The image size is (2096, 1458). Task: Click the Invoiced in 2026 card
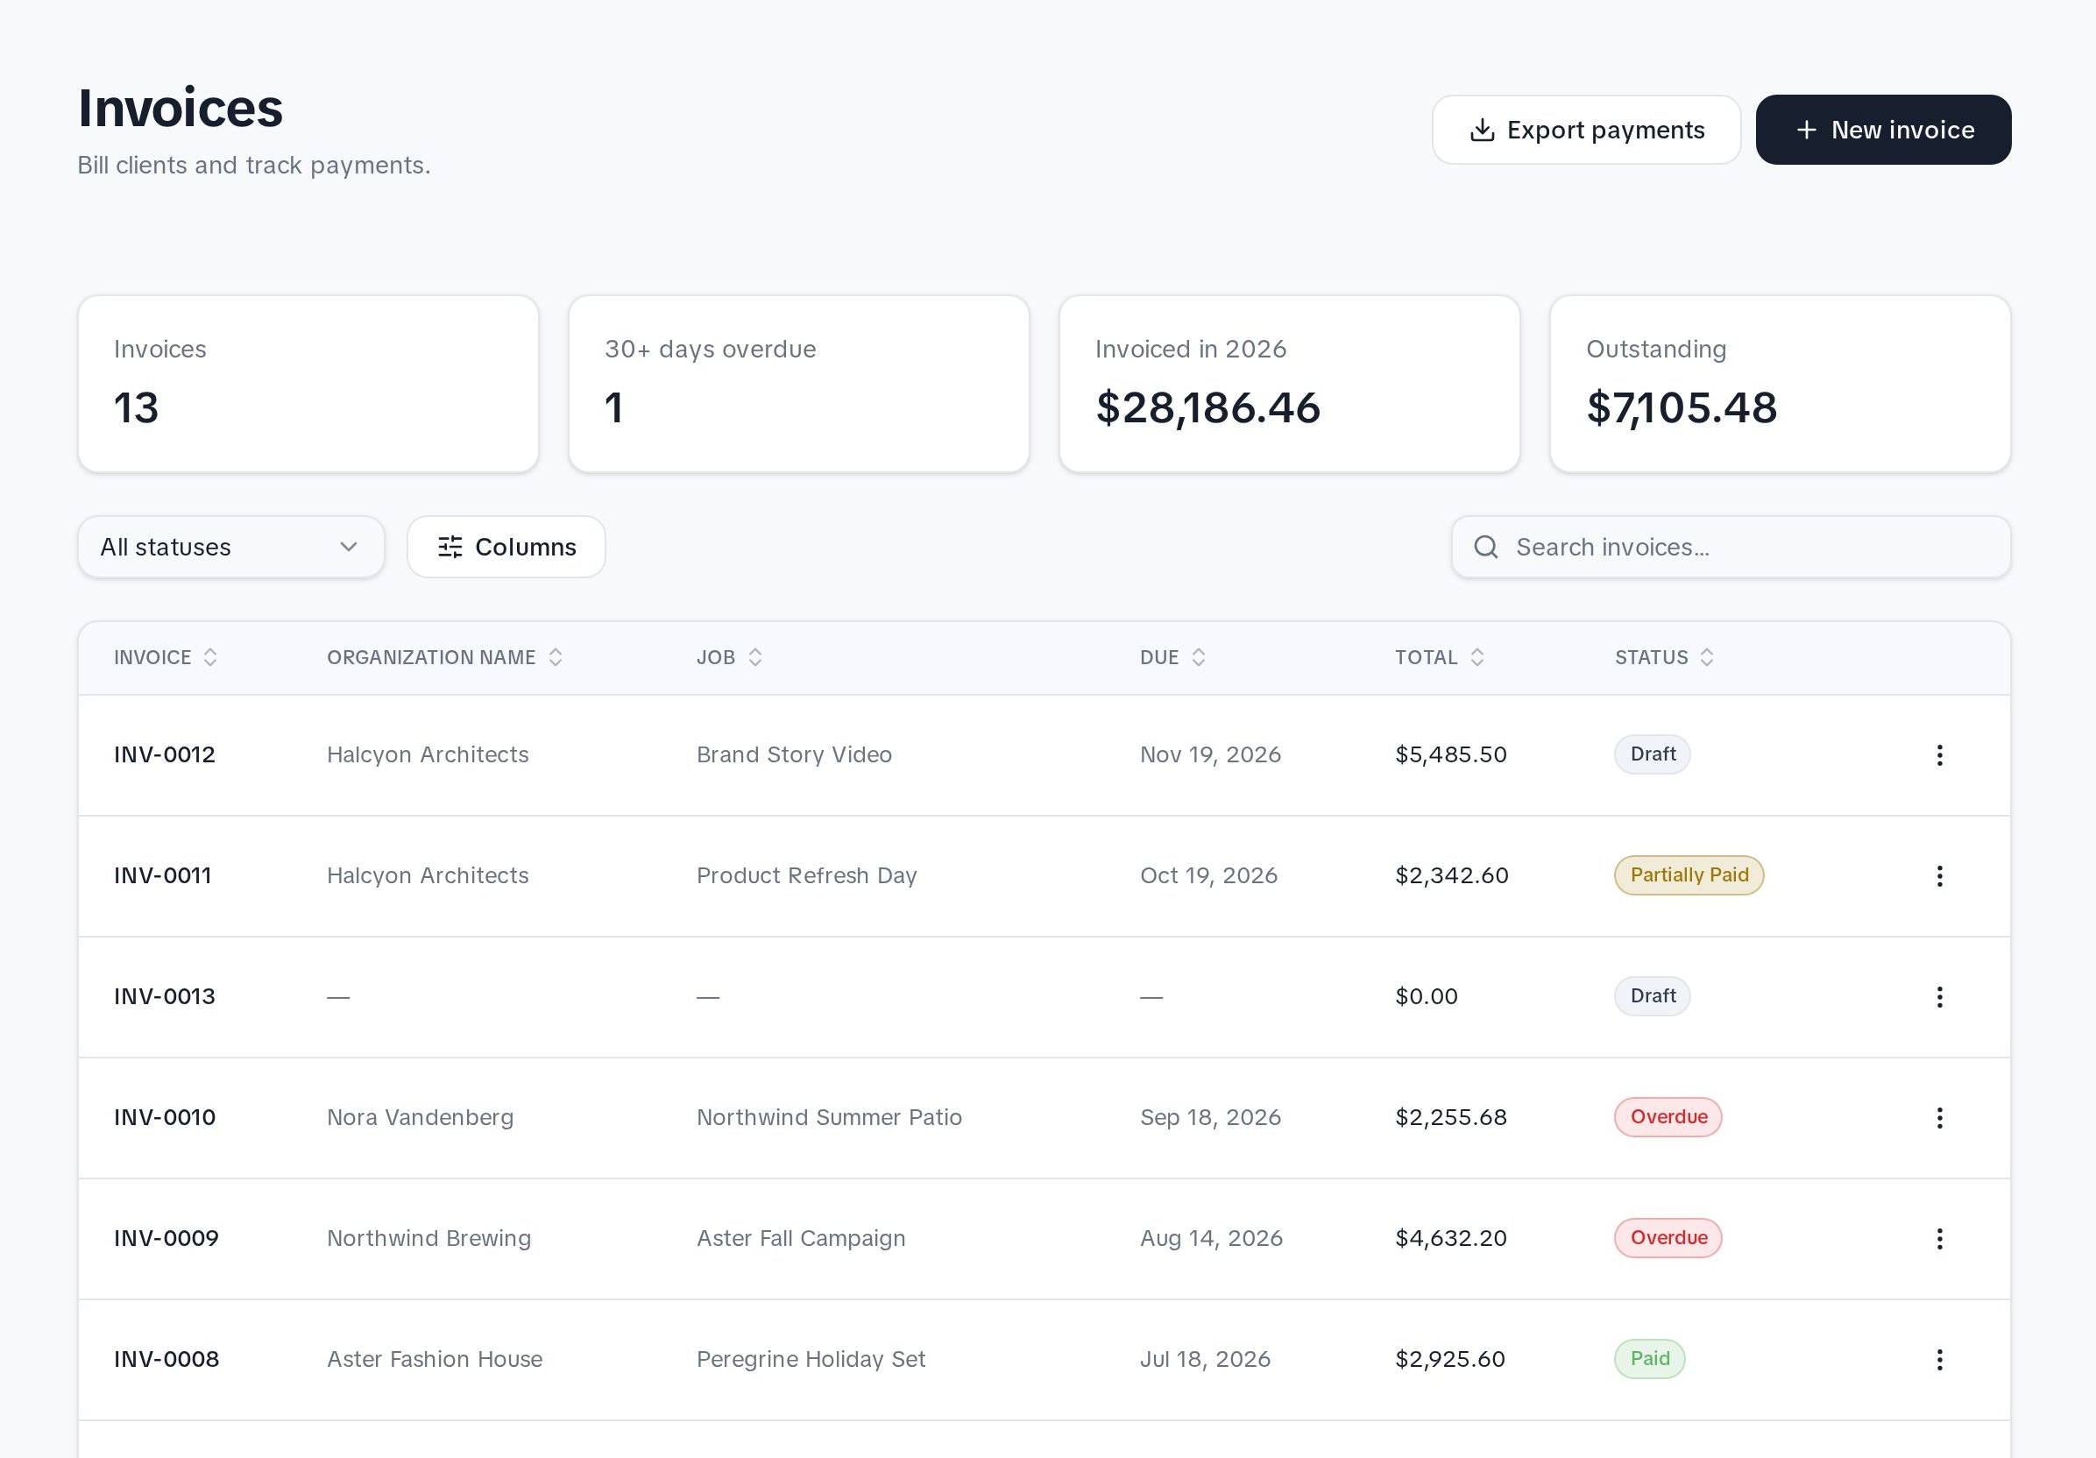point(1290,384)
